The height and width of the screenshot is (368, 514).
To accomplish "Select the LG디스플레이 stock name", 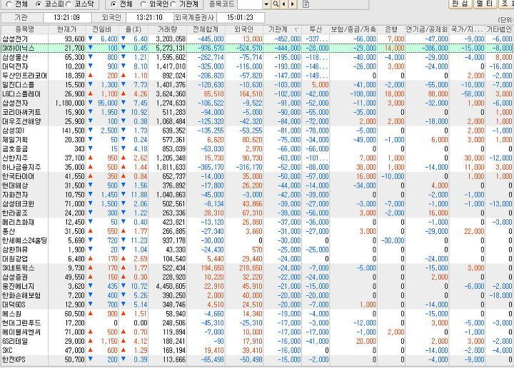I will pos(21,94).
